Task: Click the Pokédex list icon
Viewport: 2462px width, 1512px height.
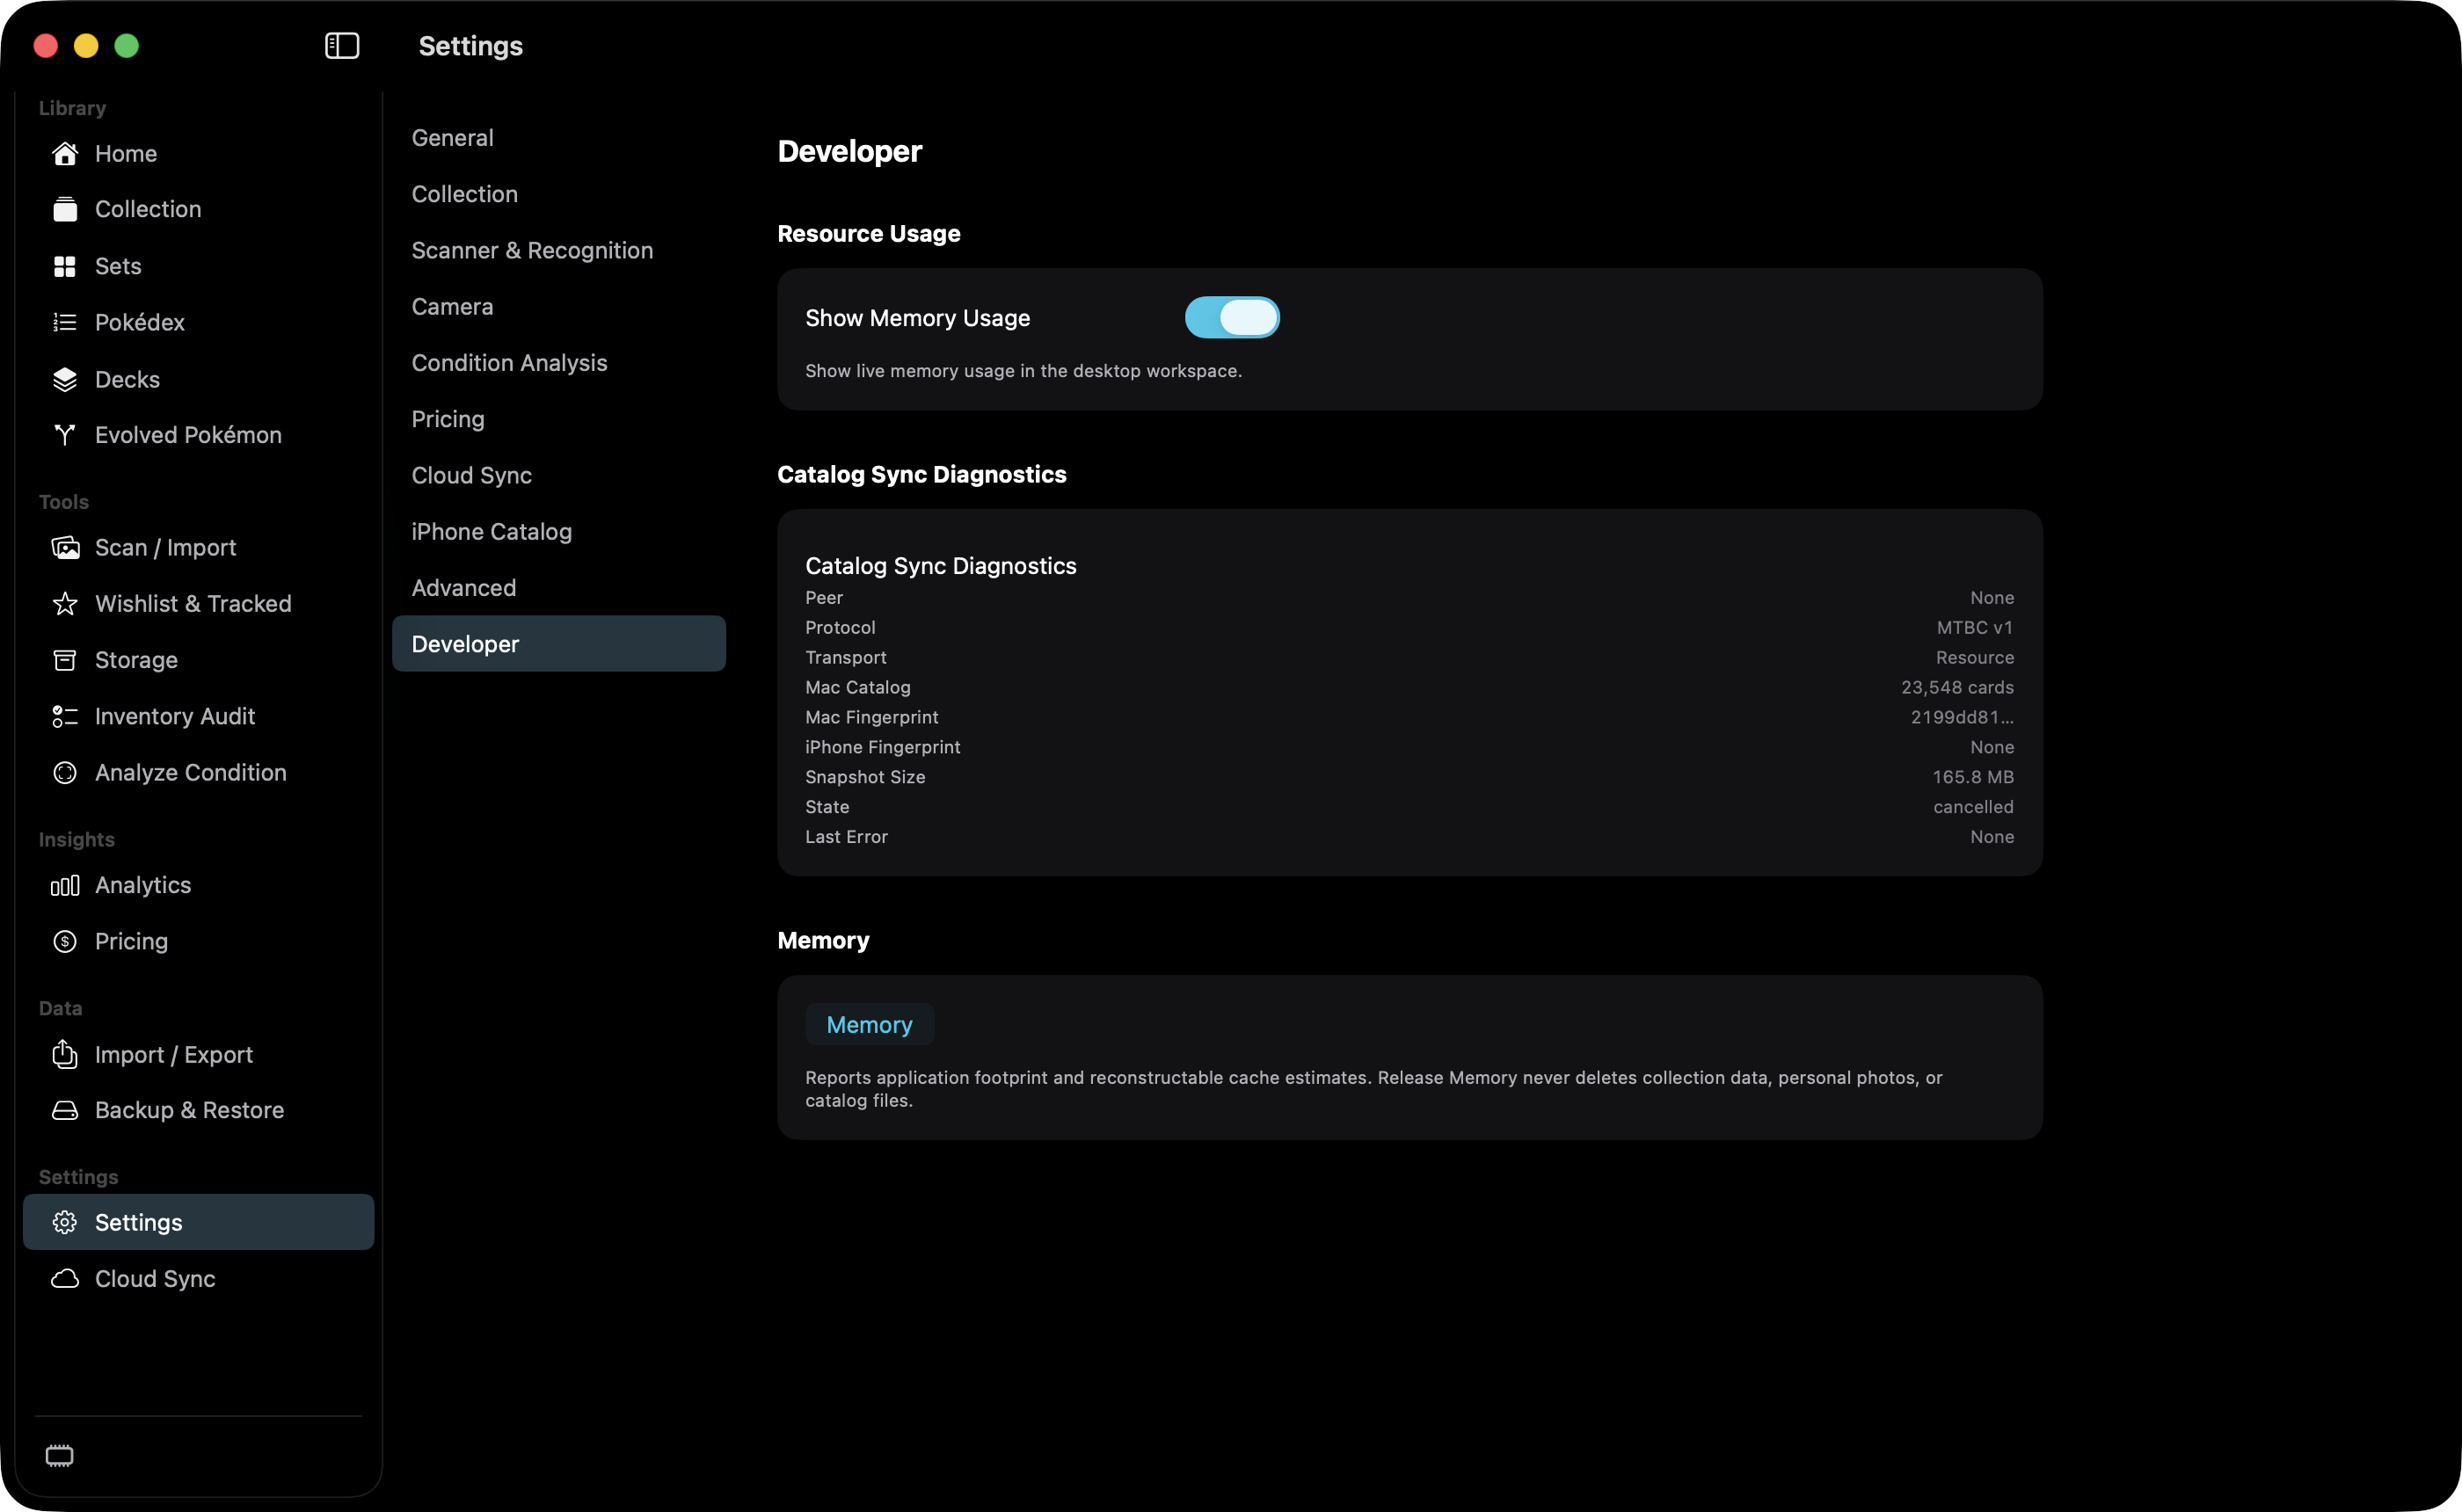Action: [x=65, y=322]
